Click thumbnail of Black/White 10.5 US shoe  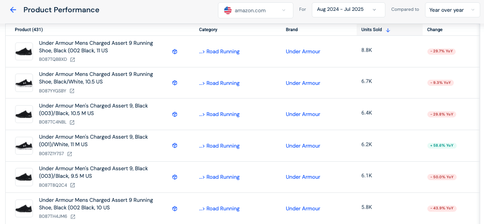click(24, 83)
